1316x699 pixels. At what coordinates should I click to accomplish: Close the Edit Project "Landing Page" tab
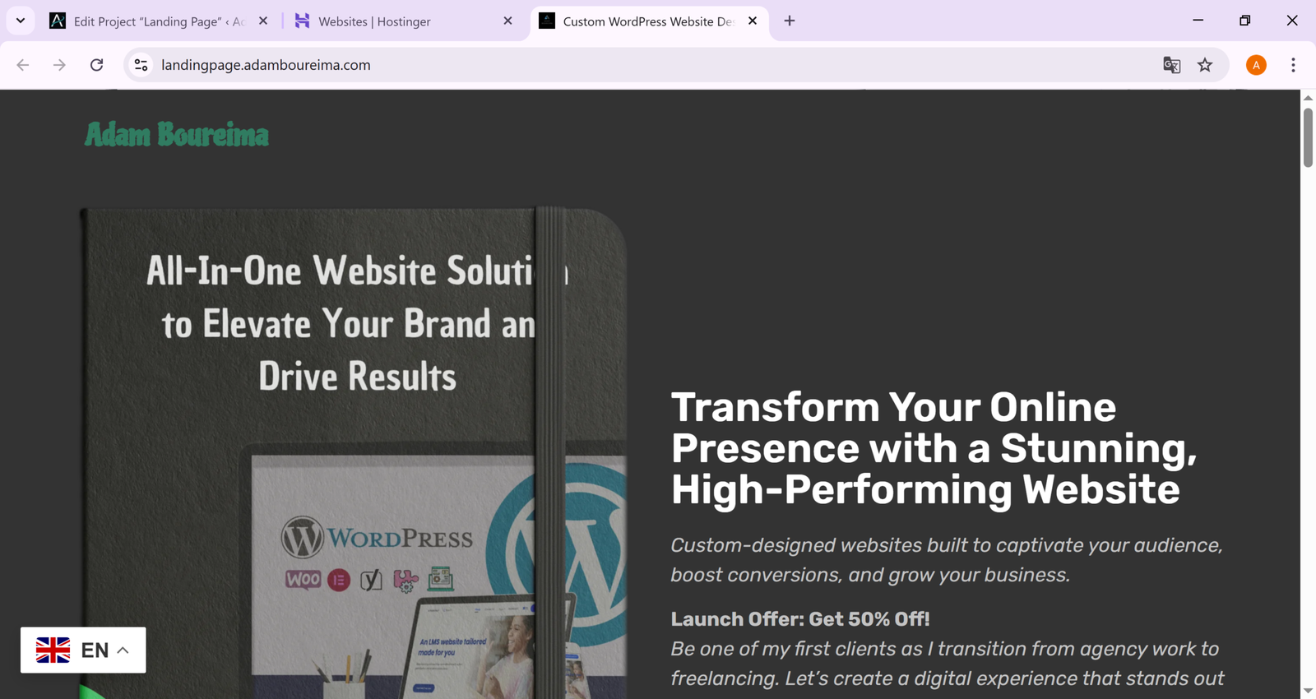point(263,21)
